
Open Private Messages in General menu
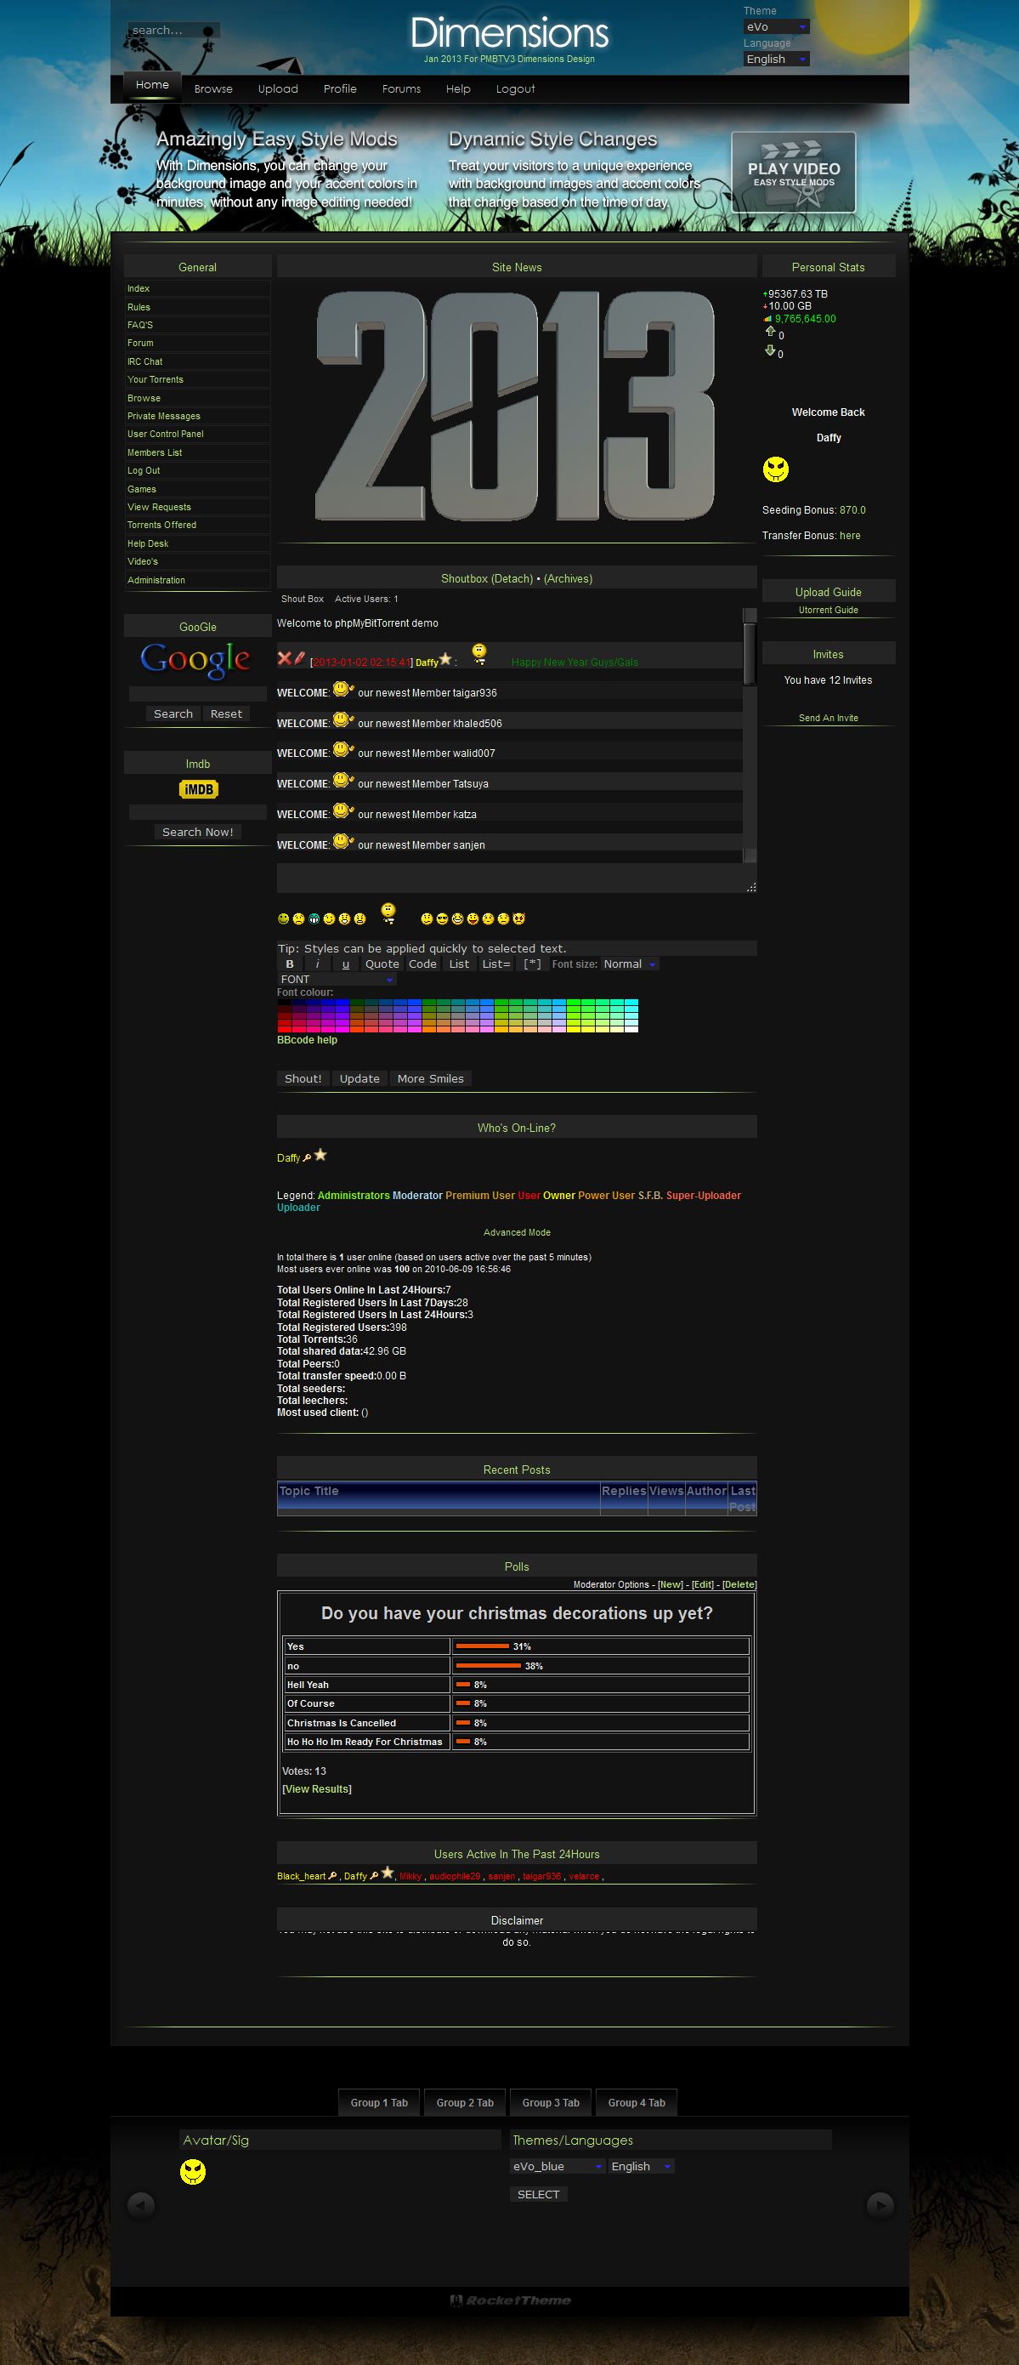pos(163,416)
